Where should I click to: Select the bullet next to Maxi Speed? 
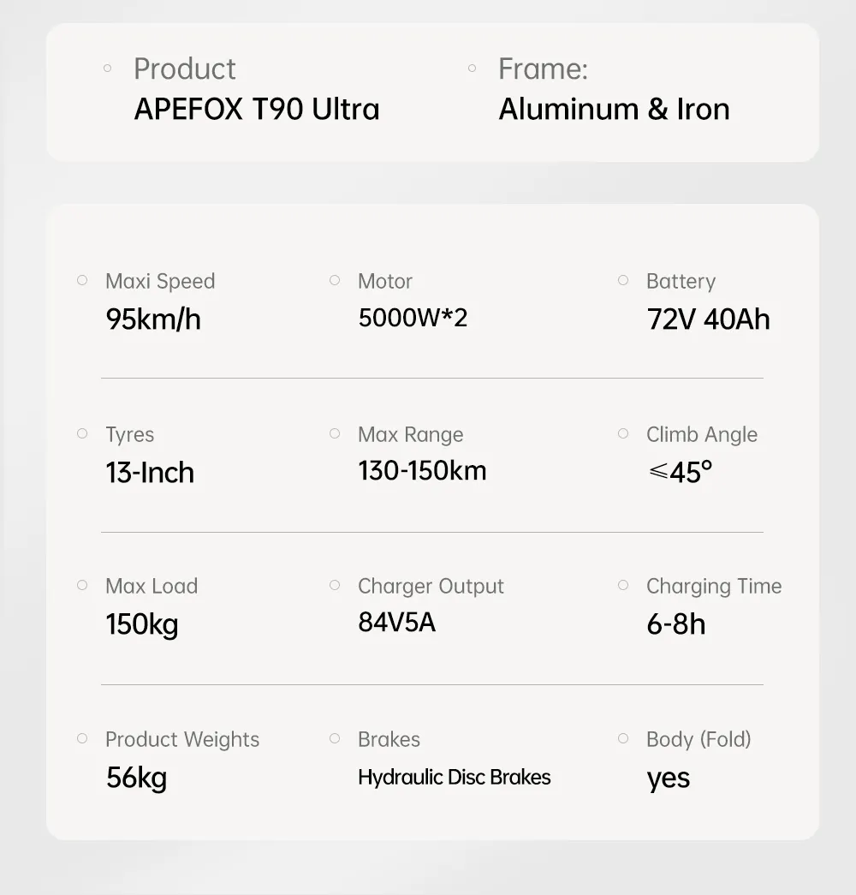(x=82, y=280)
